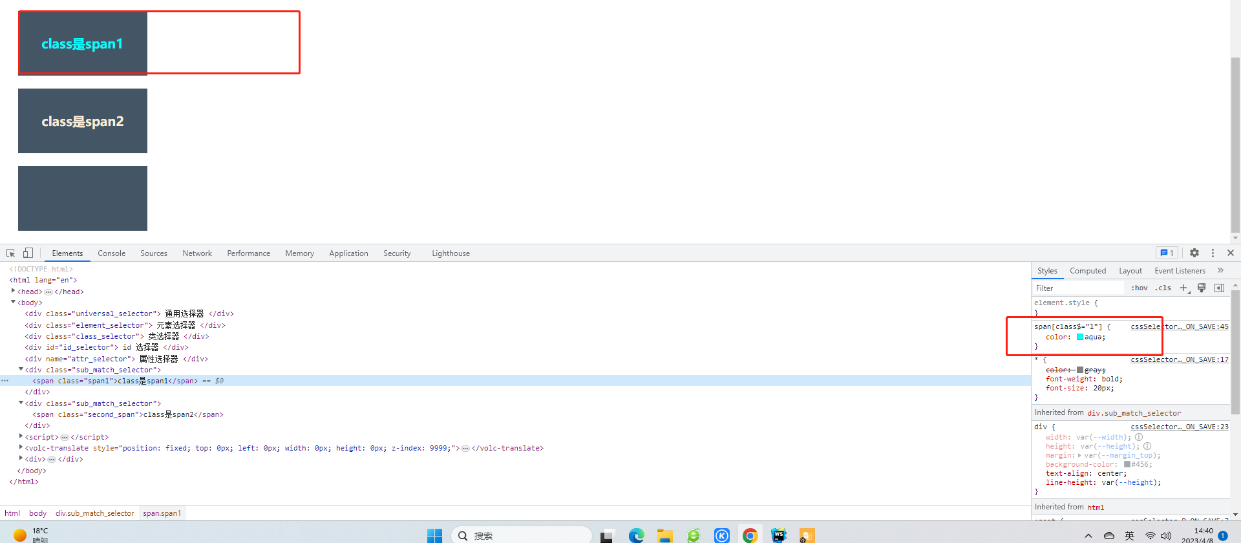The image size is (1241, 543).
Task: Open source link cssSelector…ON_SAVE:45
Action: click(1180, 326)
